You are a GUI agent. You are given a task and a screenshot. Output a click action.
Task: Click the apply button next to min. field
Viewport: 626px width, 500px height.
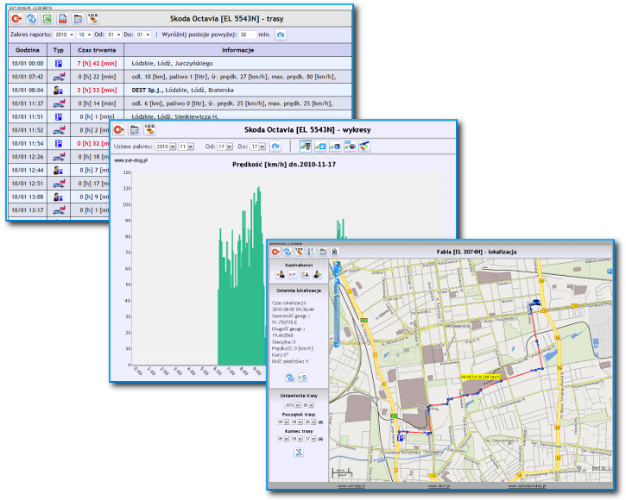pyautogui.click(x=281, y=34)
